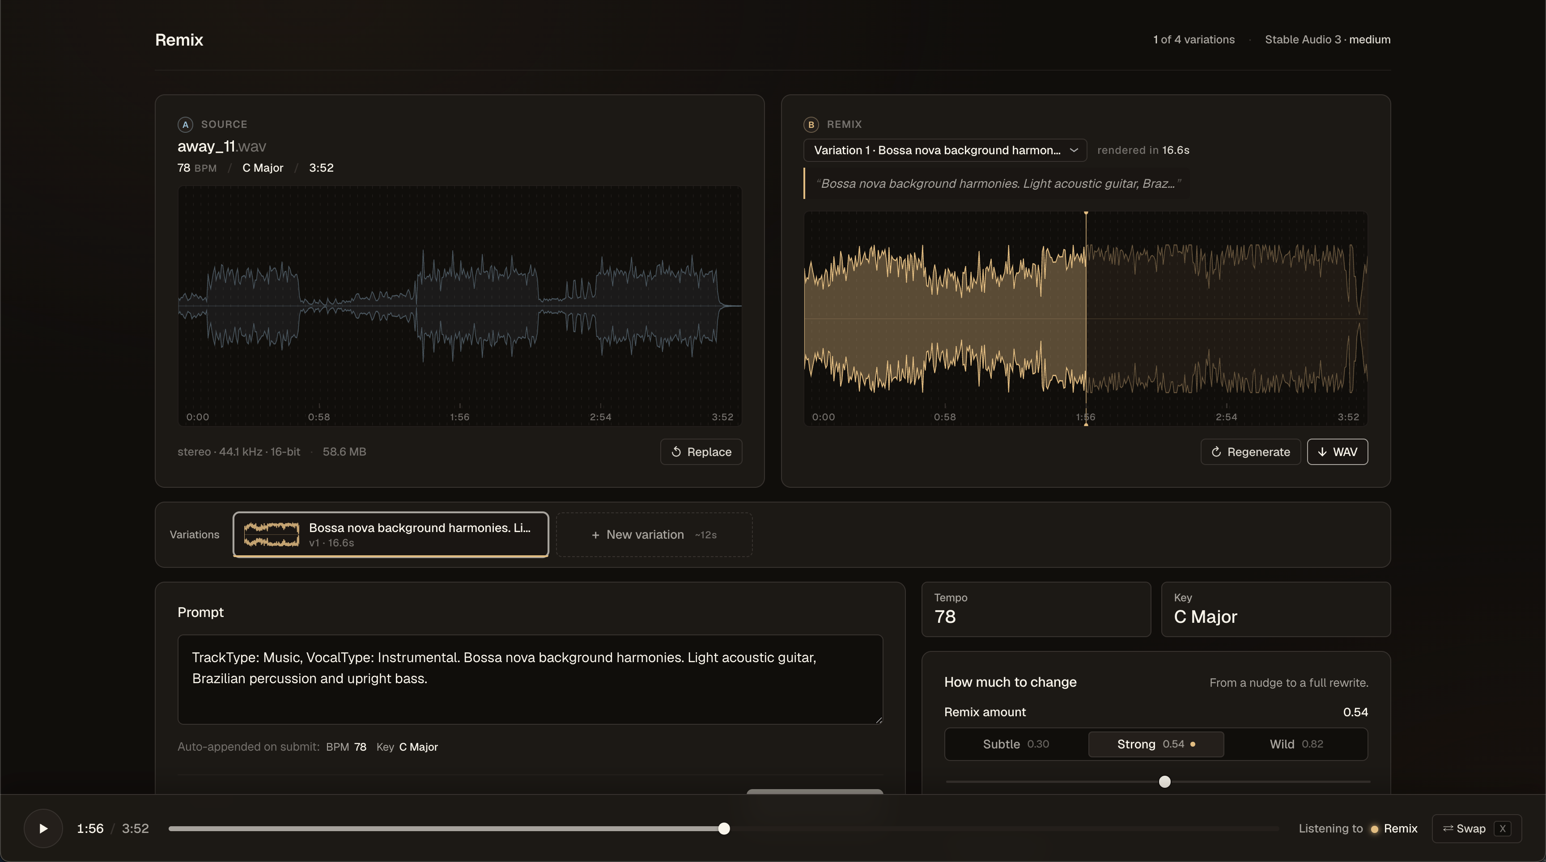1546x862 pixels.
Task: Click the '58.6 MB' file size
Action: point(344,452)
